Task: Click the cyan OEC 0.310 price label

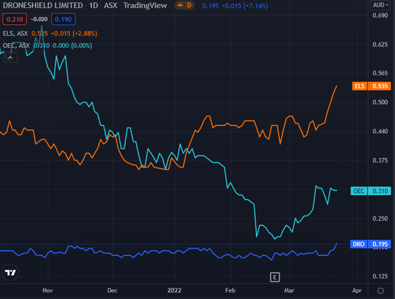Action: pos(371,191)
